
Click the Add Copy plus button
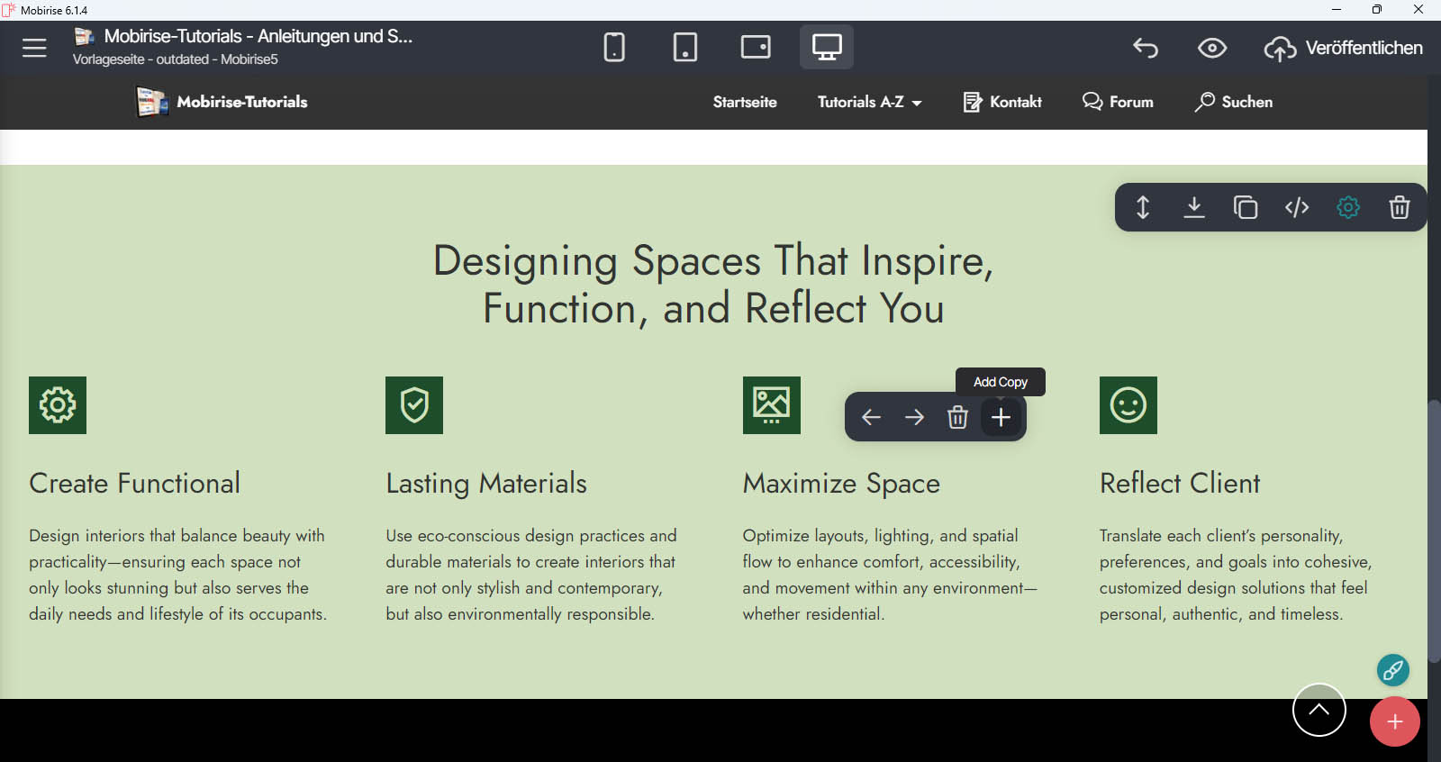click(1001, 417)
